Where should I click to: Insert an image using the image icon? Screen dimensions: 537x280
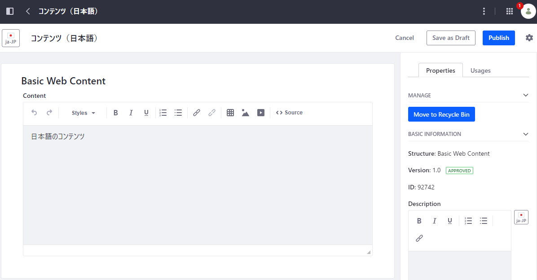(x=245, y=113)
